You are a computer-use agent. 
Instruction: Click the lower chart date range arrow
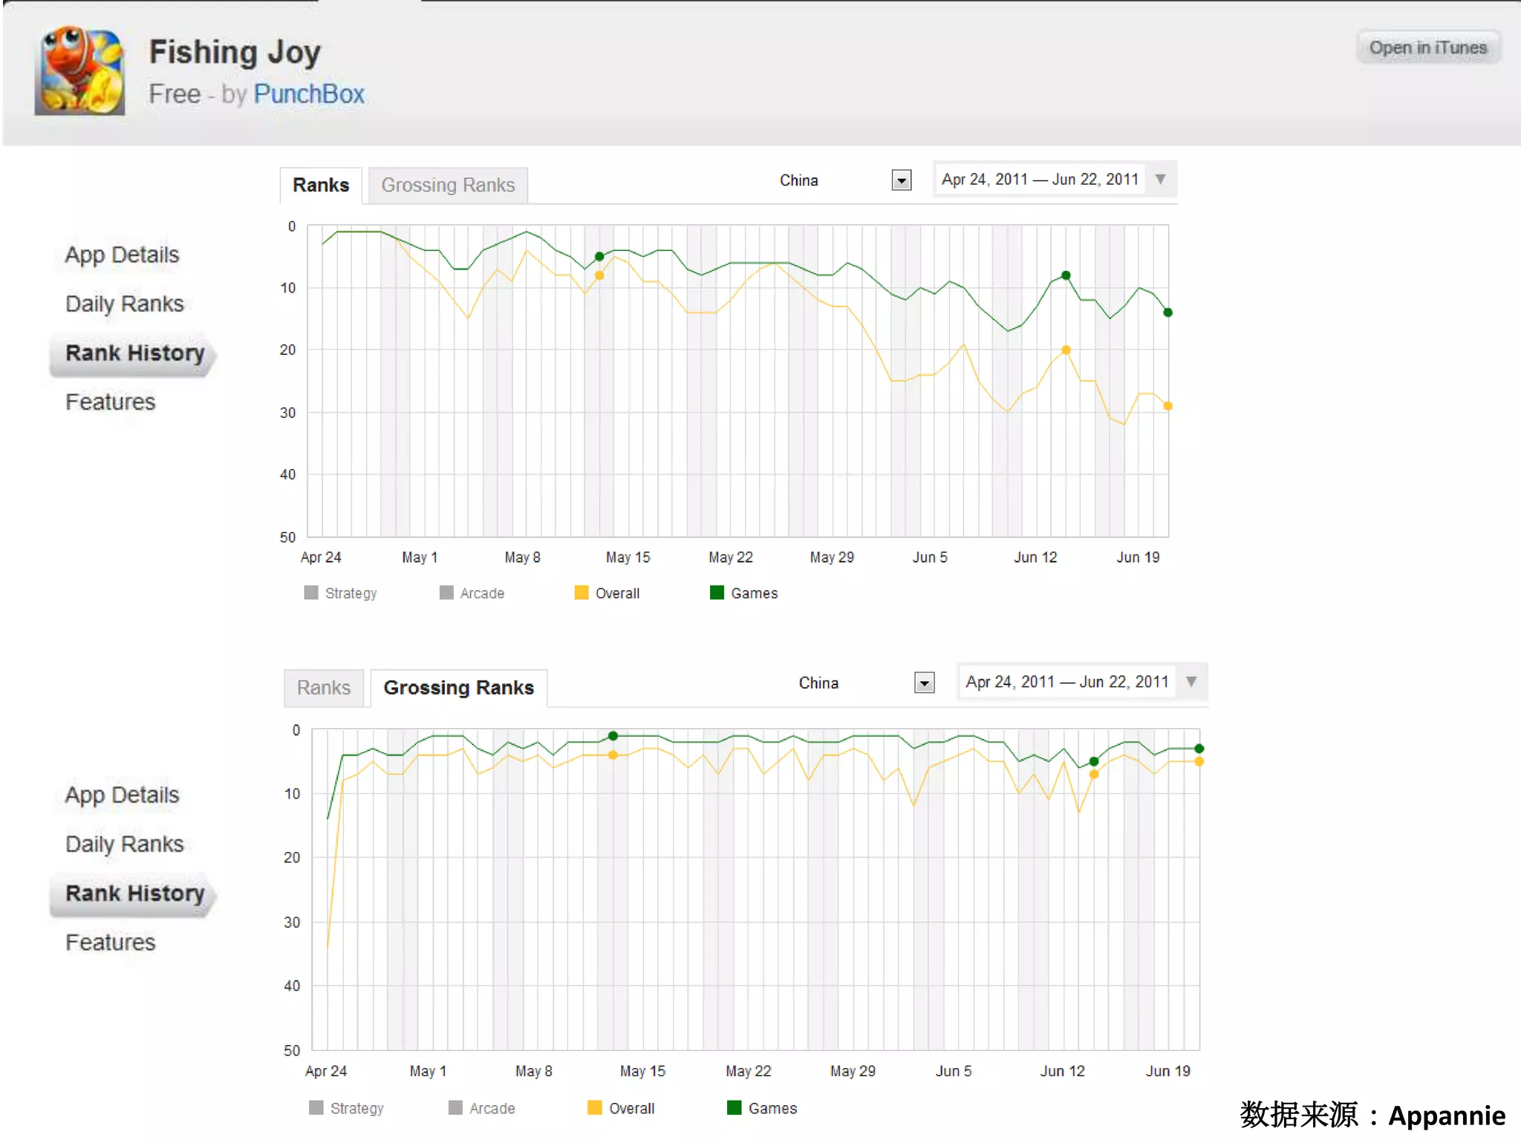[1191, 682]
